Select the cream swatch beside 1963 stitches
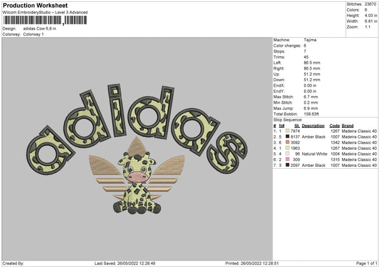The width and height of the screenshot is (380, 268). click(x=288, y=148)
